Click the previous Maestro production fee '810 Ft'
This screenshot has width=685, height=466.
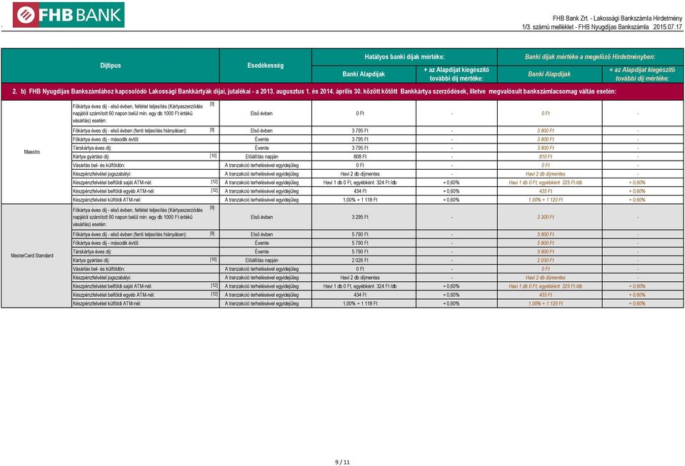546,157
